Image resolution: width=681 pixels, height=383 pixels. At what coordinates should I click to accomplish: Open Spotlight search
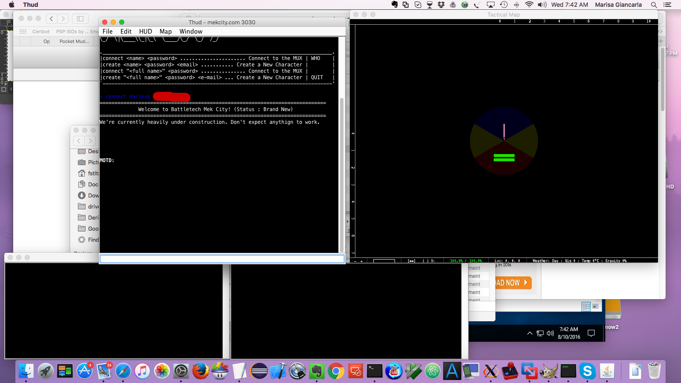pyautogui.click(x=654, y=5)
